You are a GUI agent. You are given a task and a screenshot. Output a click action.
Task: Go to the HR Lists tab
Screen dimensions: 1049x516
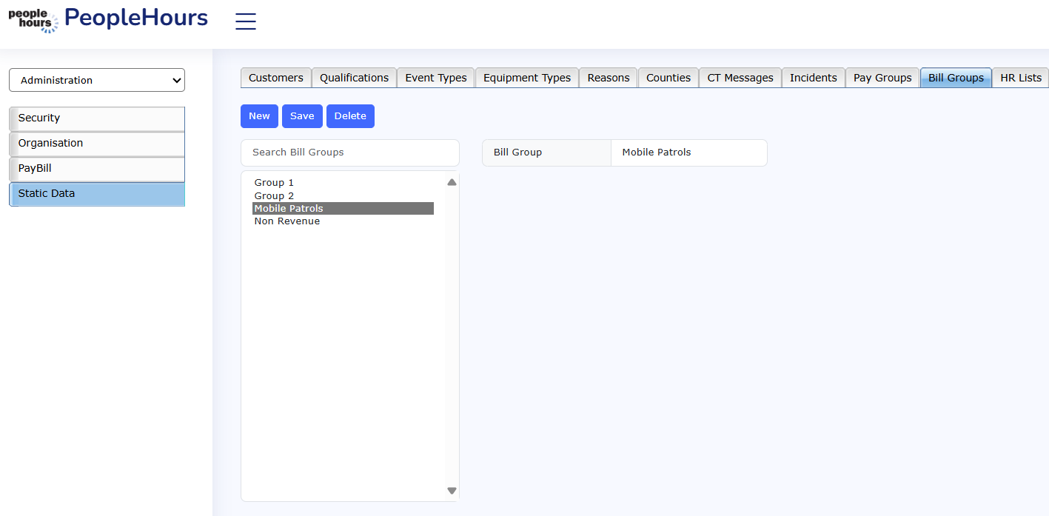pyautogui.click(x=1020, y=78)
